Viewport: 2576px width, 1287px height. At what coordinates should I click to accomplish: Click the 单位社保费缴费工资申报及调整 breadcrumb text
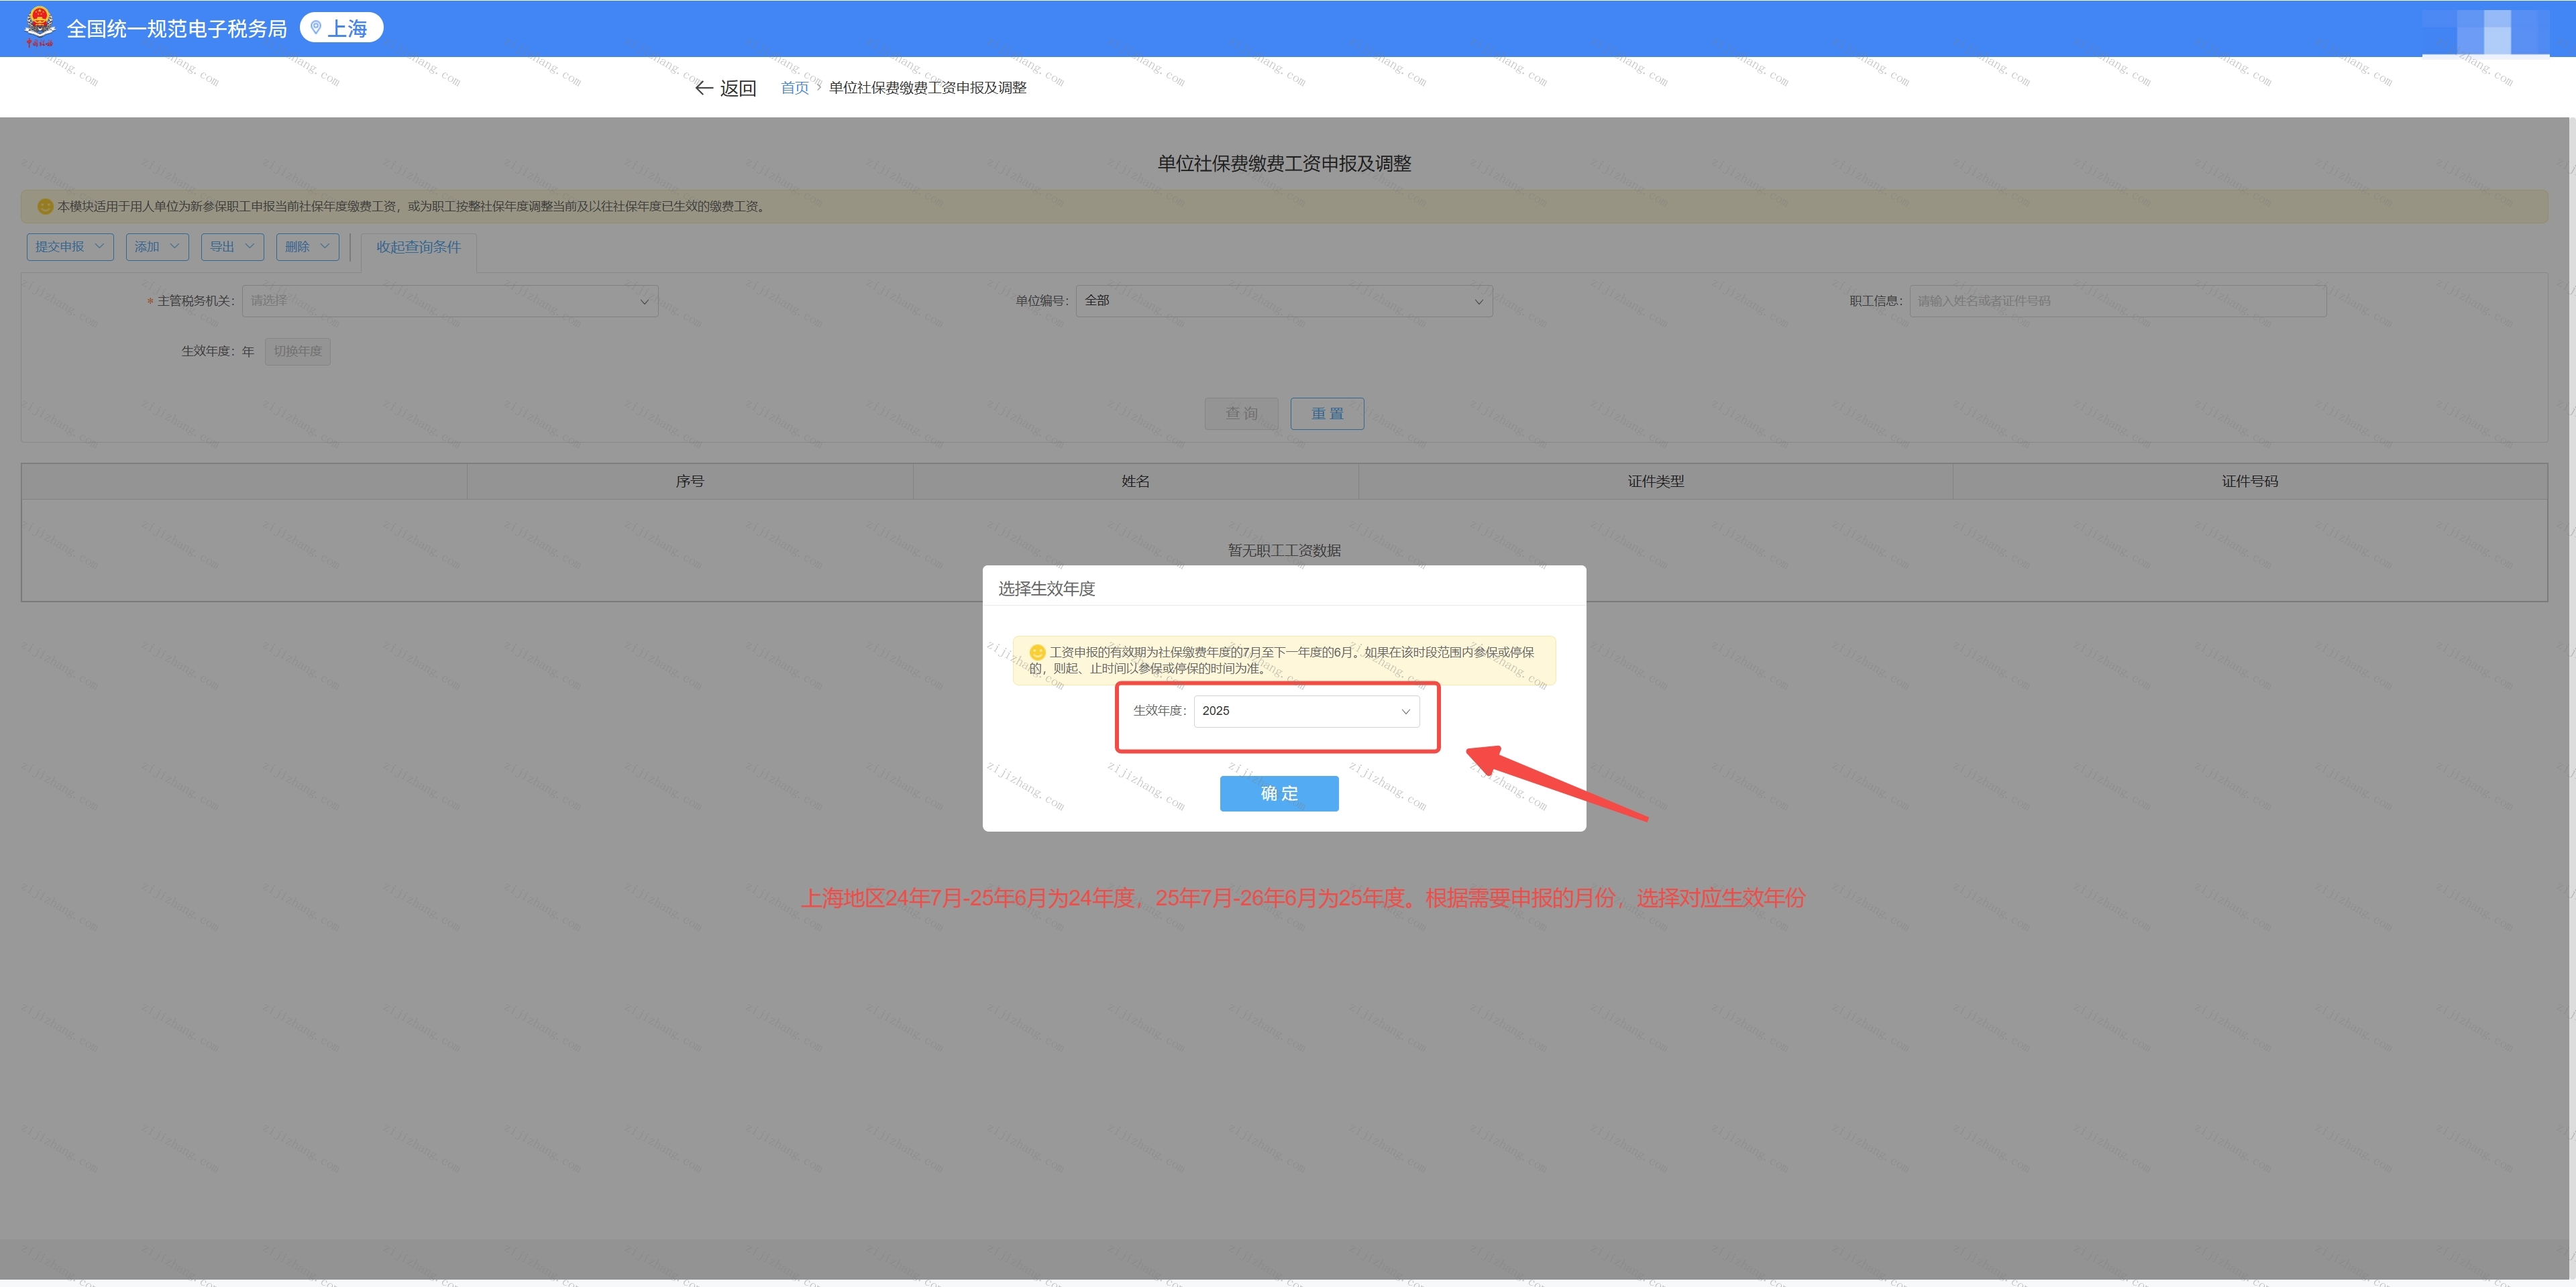(928, 88)
